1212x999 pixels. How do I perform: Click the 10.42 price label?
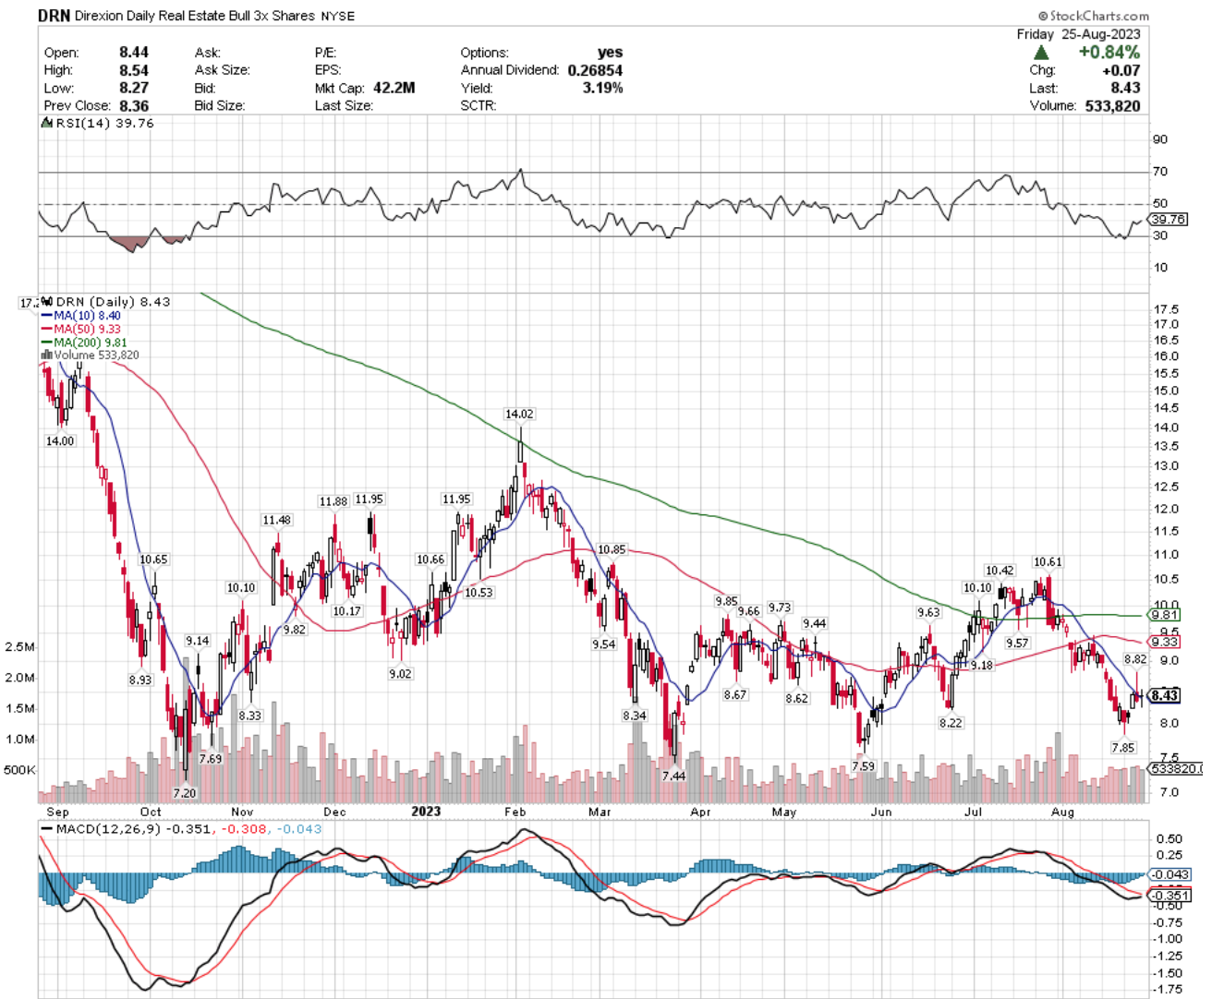(1000, 571)
